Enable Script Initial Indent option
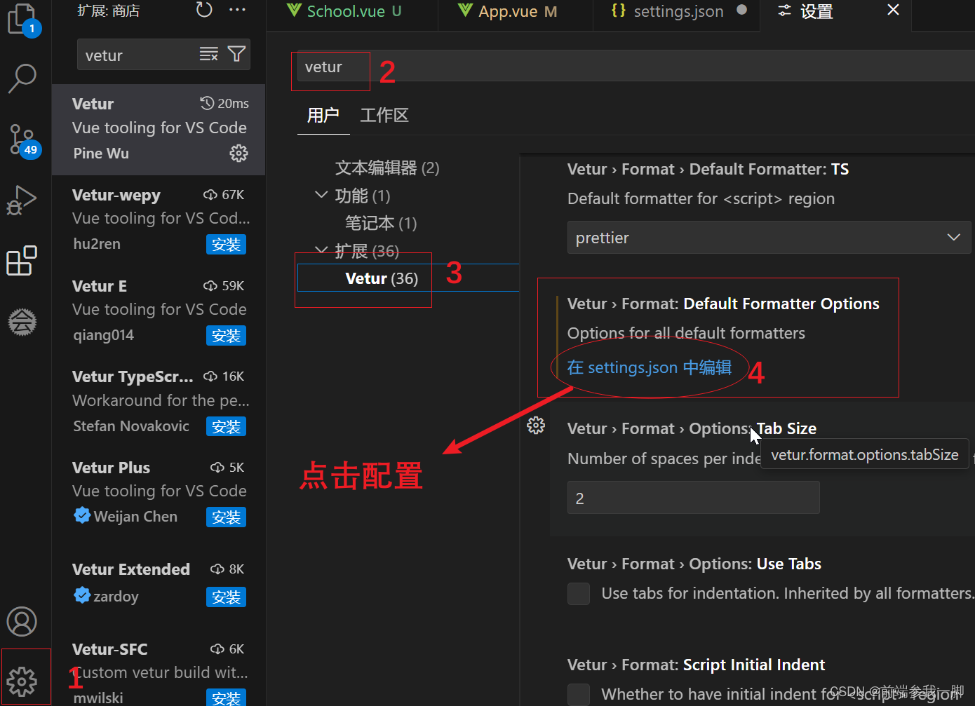975x706 pixels. click(x=579, y=695)
